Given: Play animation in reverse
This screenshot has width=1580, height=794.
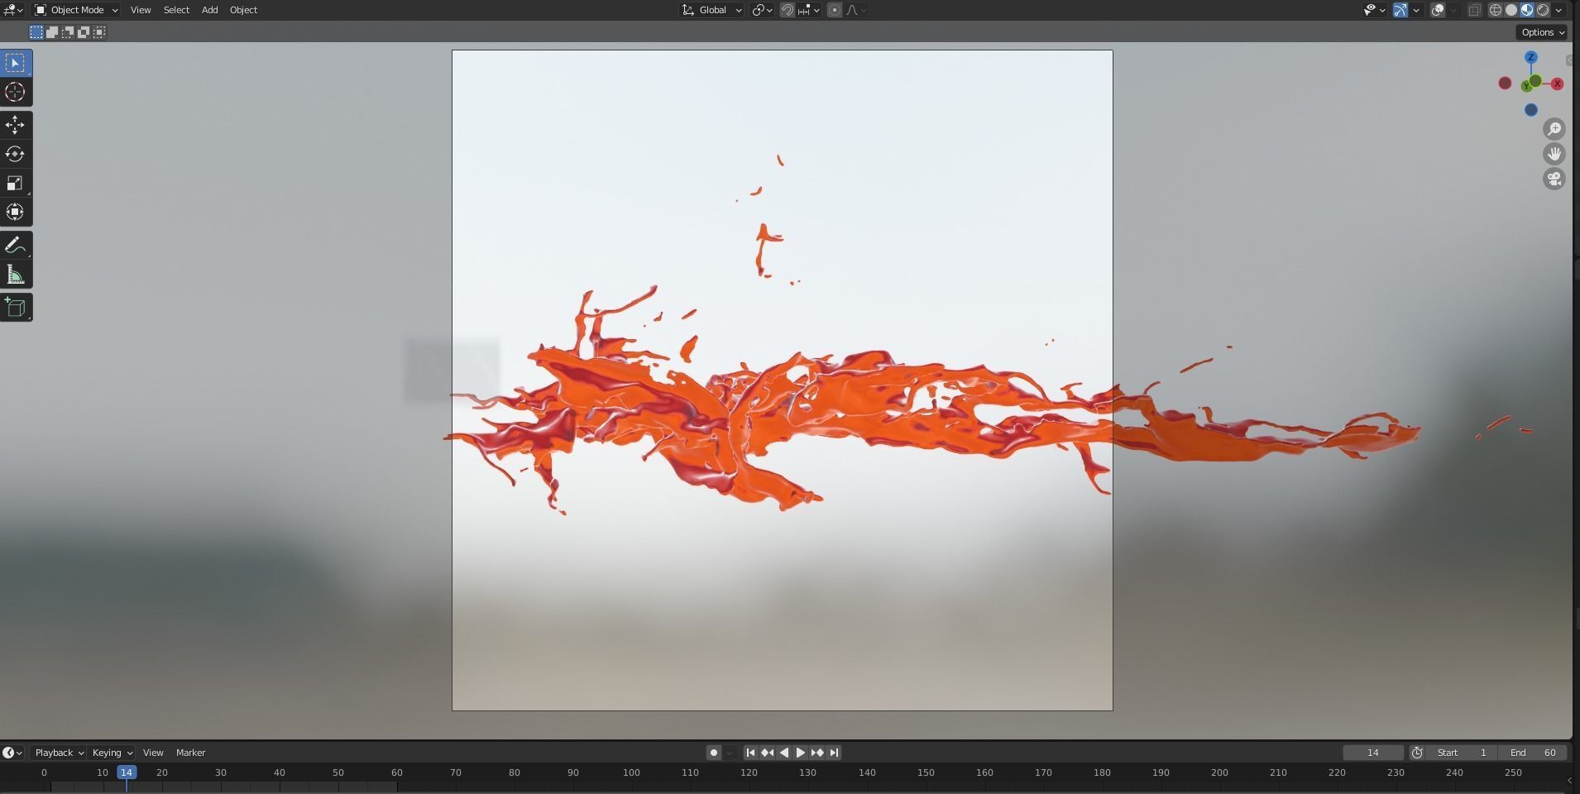Looking at the screenshot, I should point(783,753).
